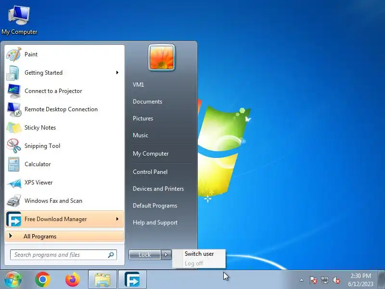Open Calculator
Viewport: 385px width, 289px height.
tap(64, 164)
